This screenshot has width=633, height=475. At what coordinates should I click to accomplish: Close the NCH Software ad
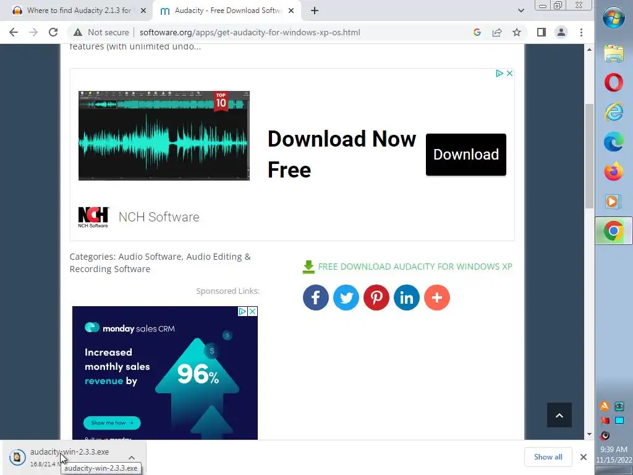509,73
